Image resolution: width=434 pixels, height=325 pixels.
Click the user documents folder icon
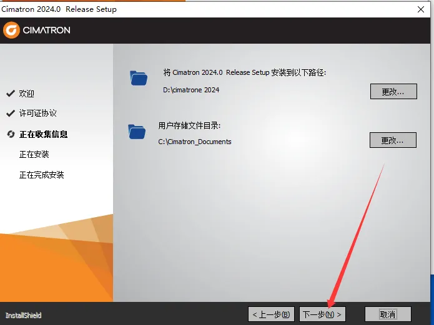137,132
